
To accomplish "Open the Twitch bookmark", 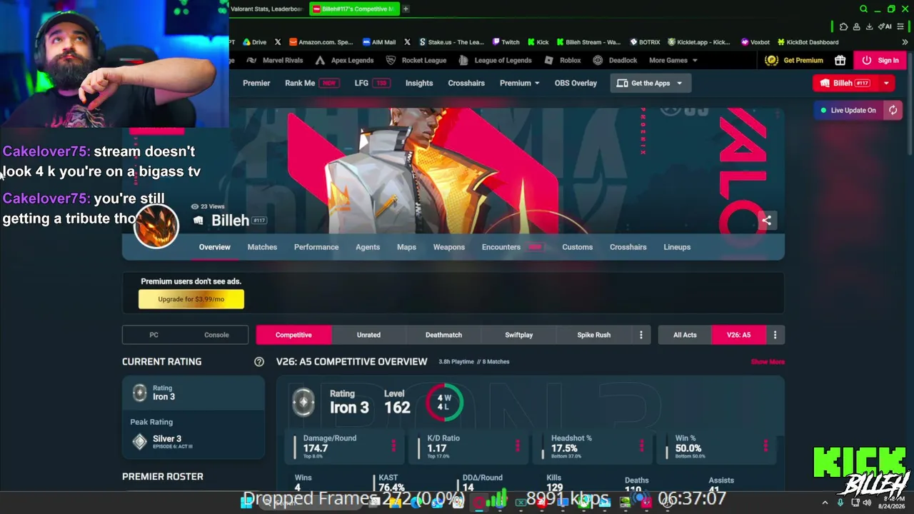I will [505, 42].
